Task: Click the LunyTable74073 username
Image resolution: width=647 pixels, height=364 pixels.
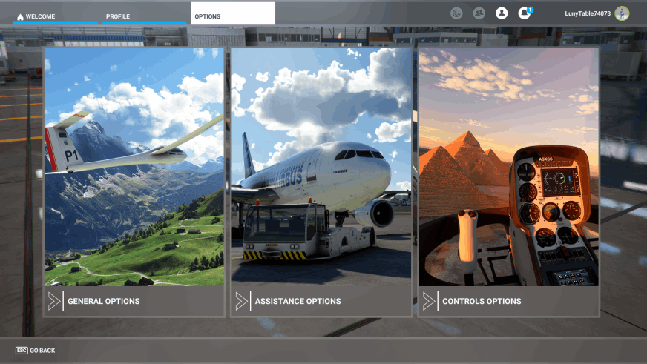Action: coord(587,13)
